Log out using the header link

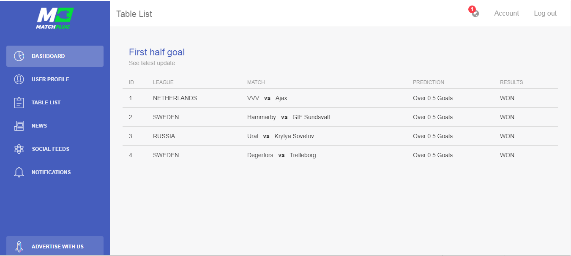pyautogui.click(x=545, y=14)
